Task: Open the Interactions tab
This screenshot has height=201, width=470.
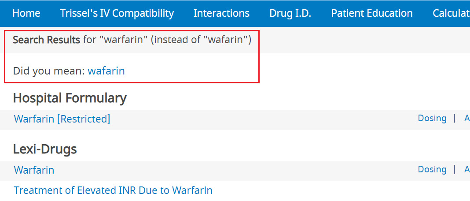Action: (x=221, y=13)
